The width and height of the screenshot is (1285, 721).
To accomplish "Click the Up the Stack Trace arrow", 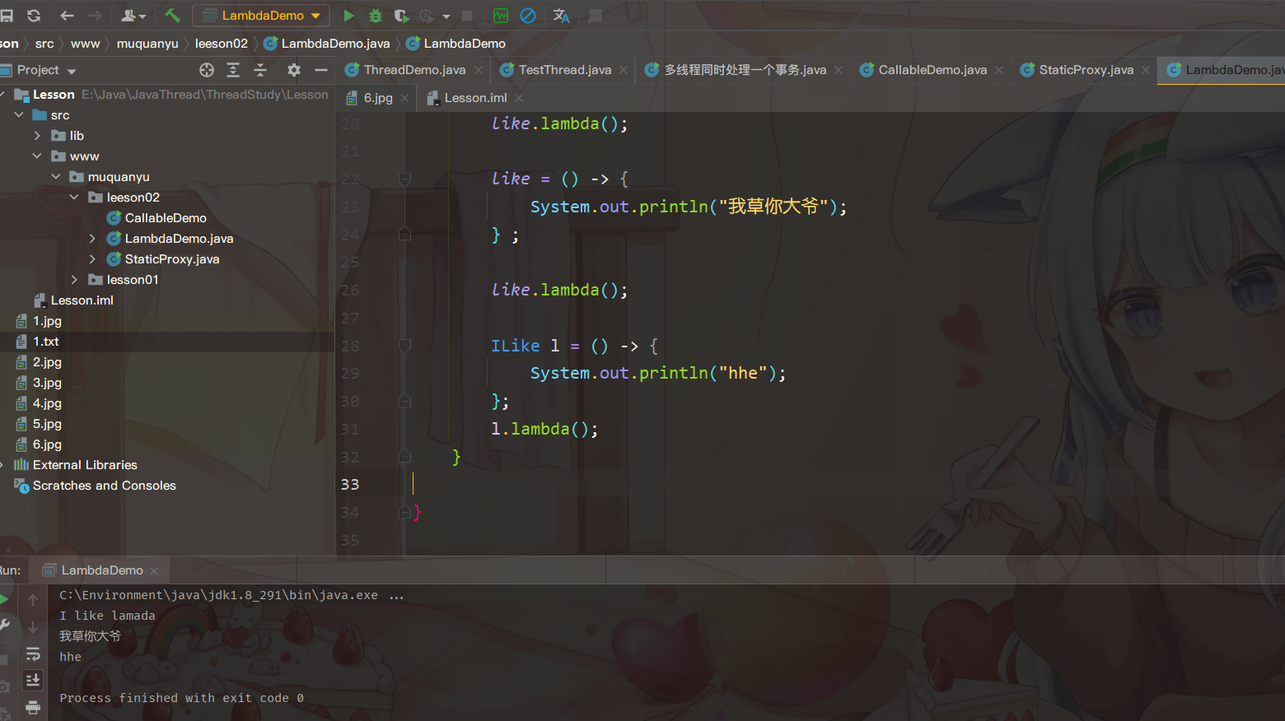I will (33, 600).
